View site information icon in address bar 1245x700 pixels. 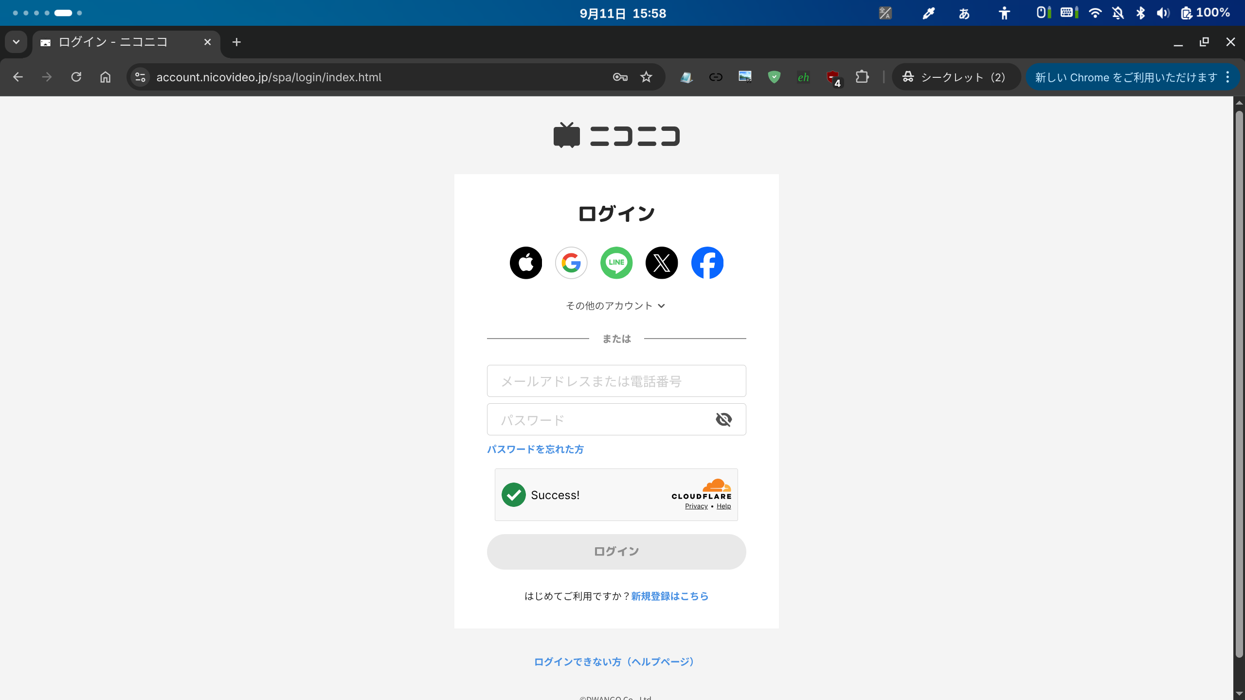click(140, 77)
